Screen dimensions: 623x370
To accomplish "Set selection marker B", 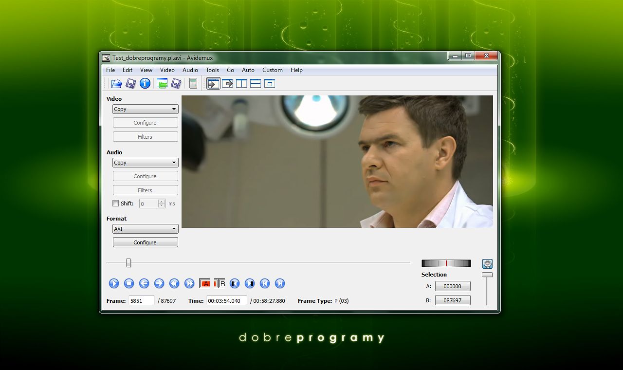I will 220,283.
